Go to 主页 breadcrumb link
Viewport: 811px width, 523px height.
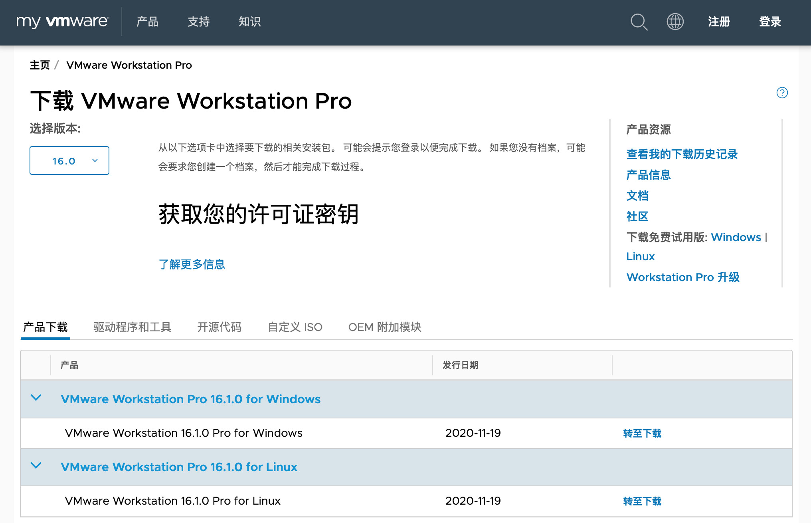[x=40, y=65]
